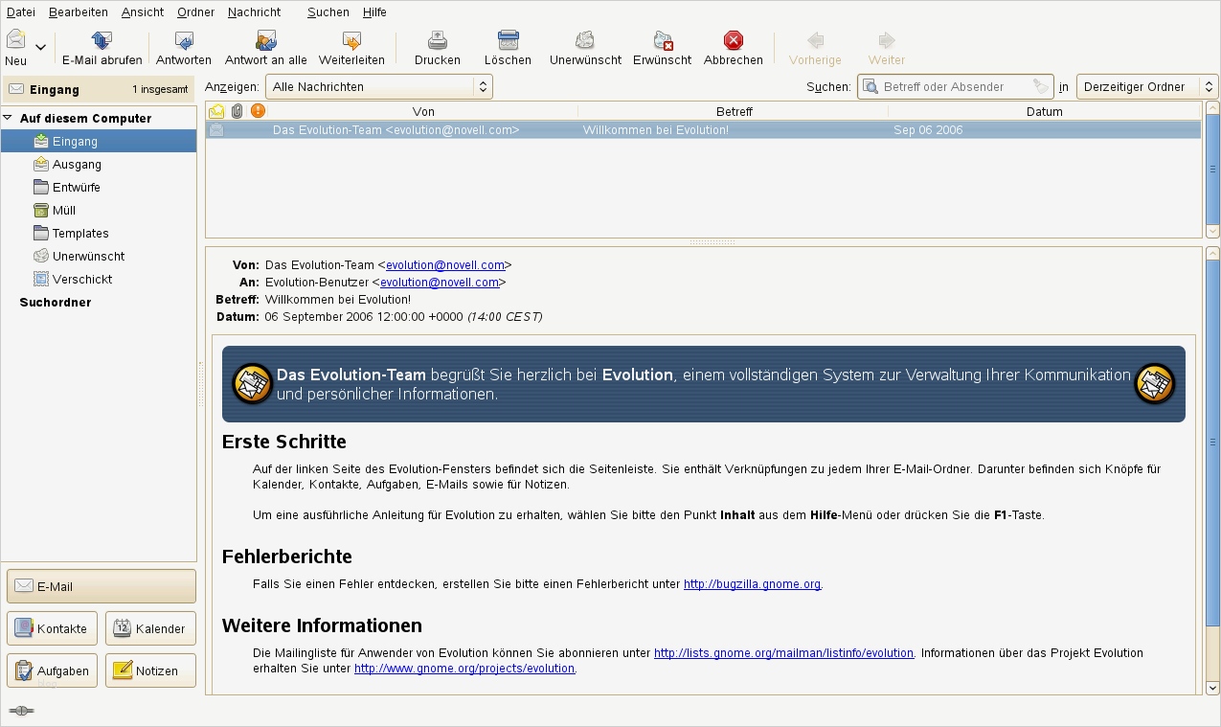Click the Suchordner tree entry

(56, 302)
